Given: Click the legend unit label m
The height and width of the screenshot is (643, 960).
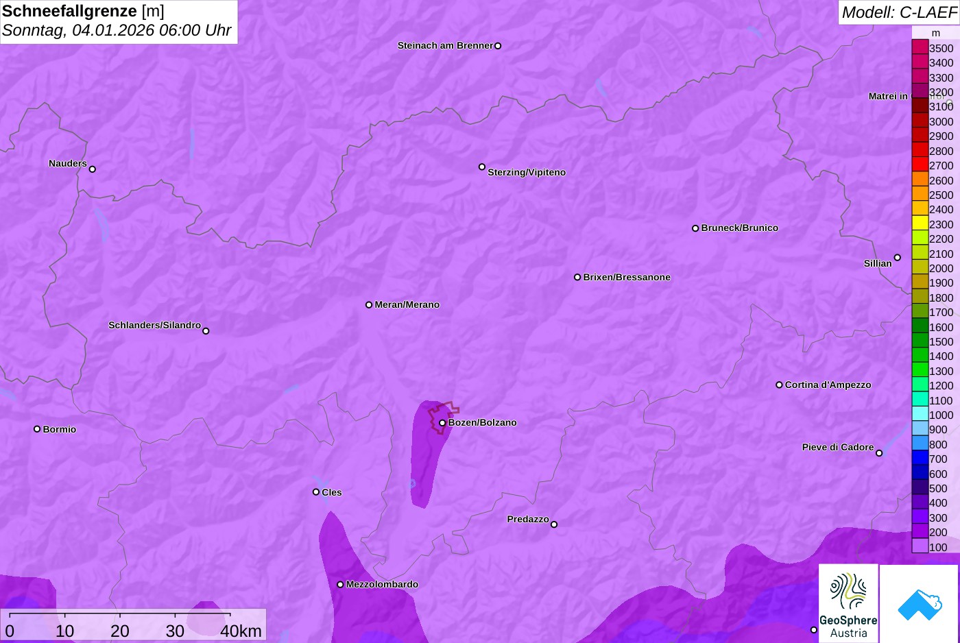Looking at the screenshot, I should tap(935, 33).
